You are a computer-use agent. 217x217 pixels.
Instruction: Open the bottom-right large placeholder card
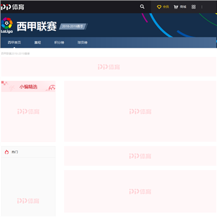140,191
